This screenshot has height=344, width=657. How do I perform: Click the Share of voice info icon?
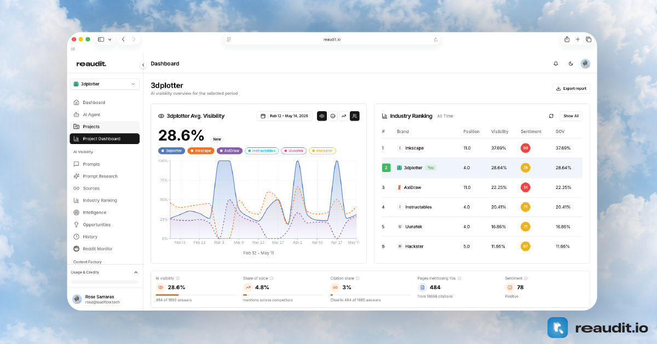point(272,278)
